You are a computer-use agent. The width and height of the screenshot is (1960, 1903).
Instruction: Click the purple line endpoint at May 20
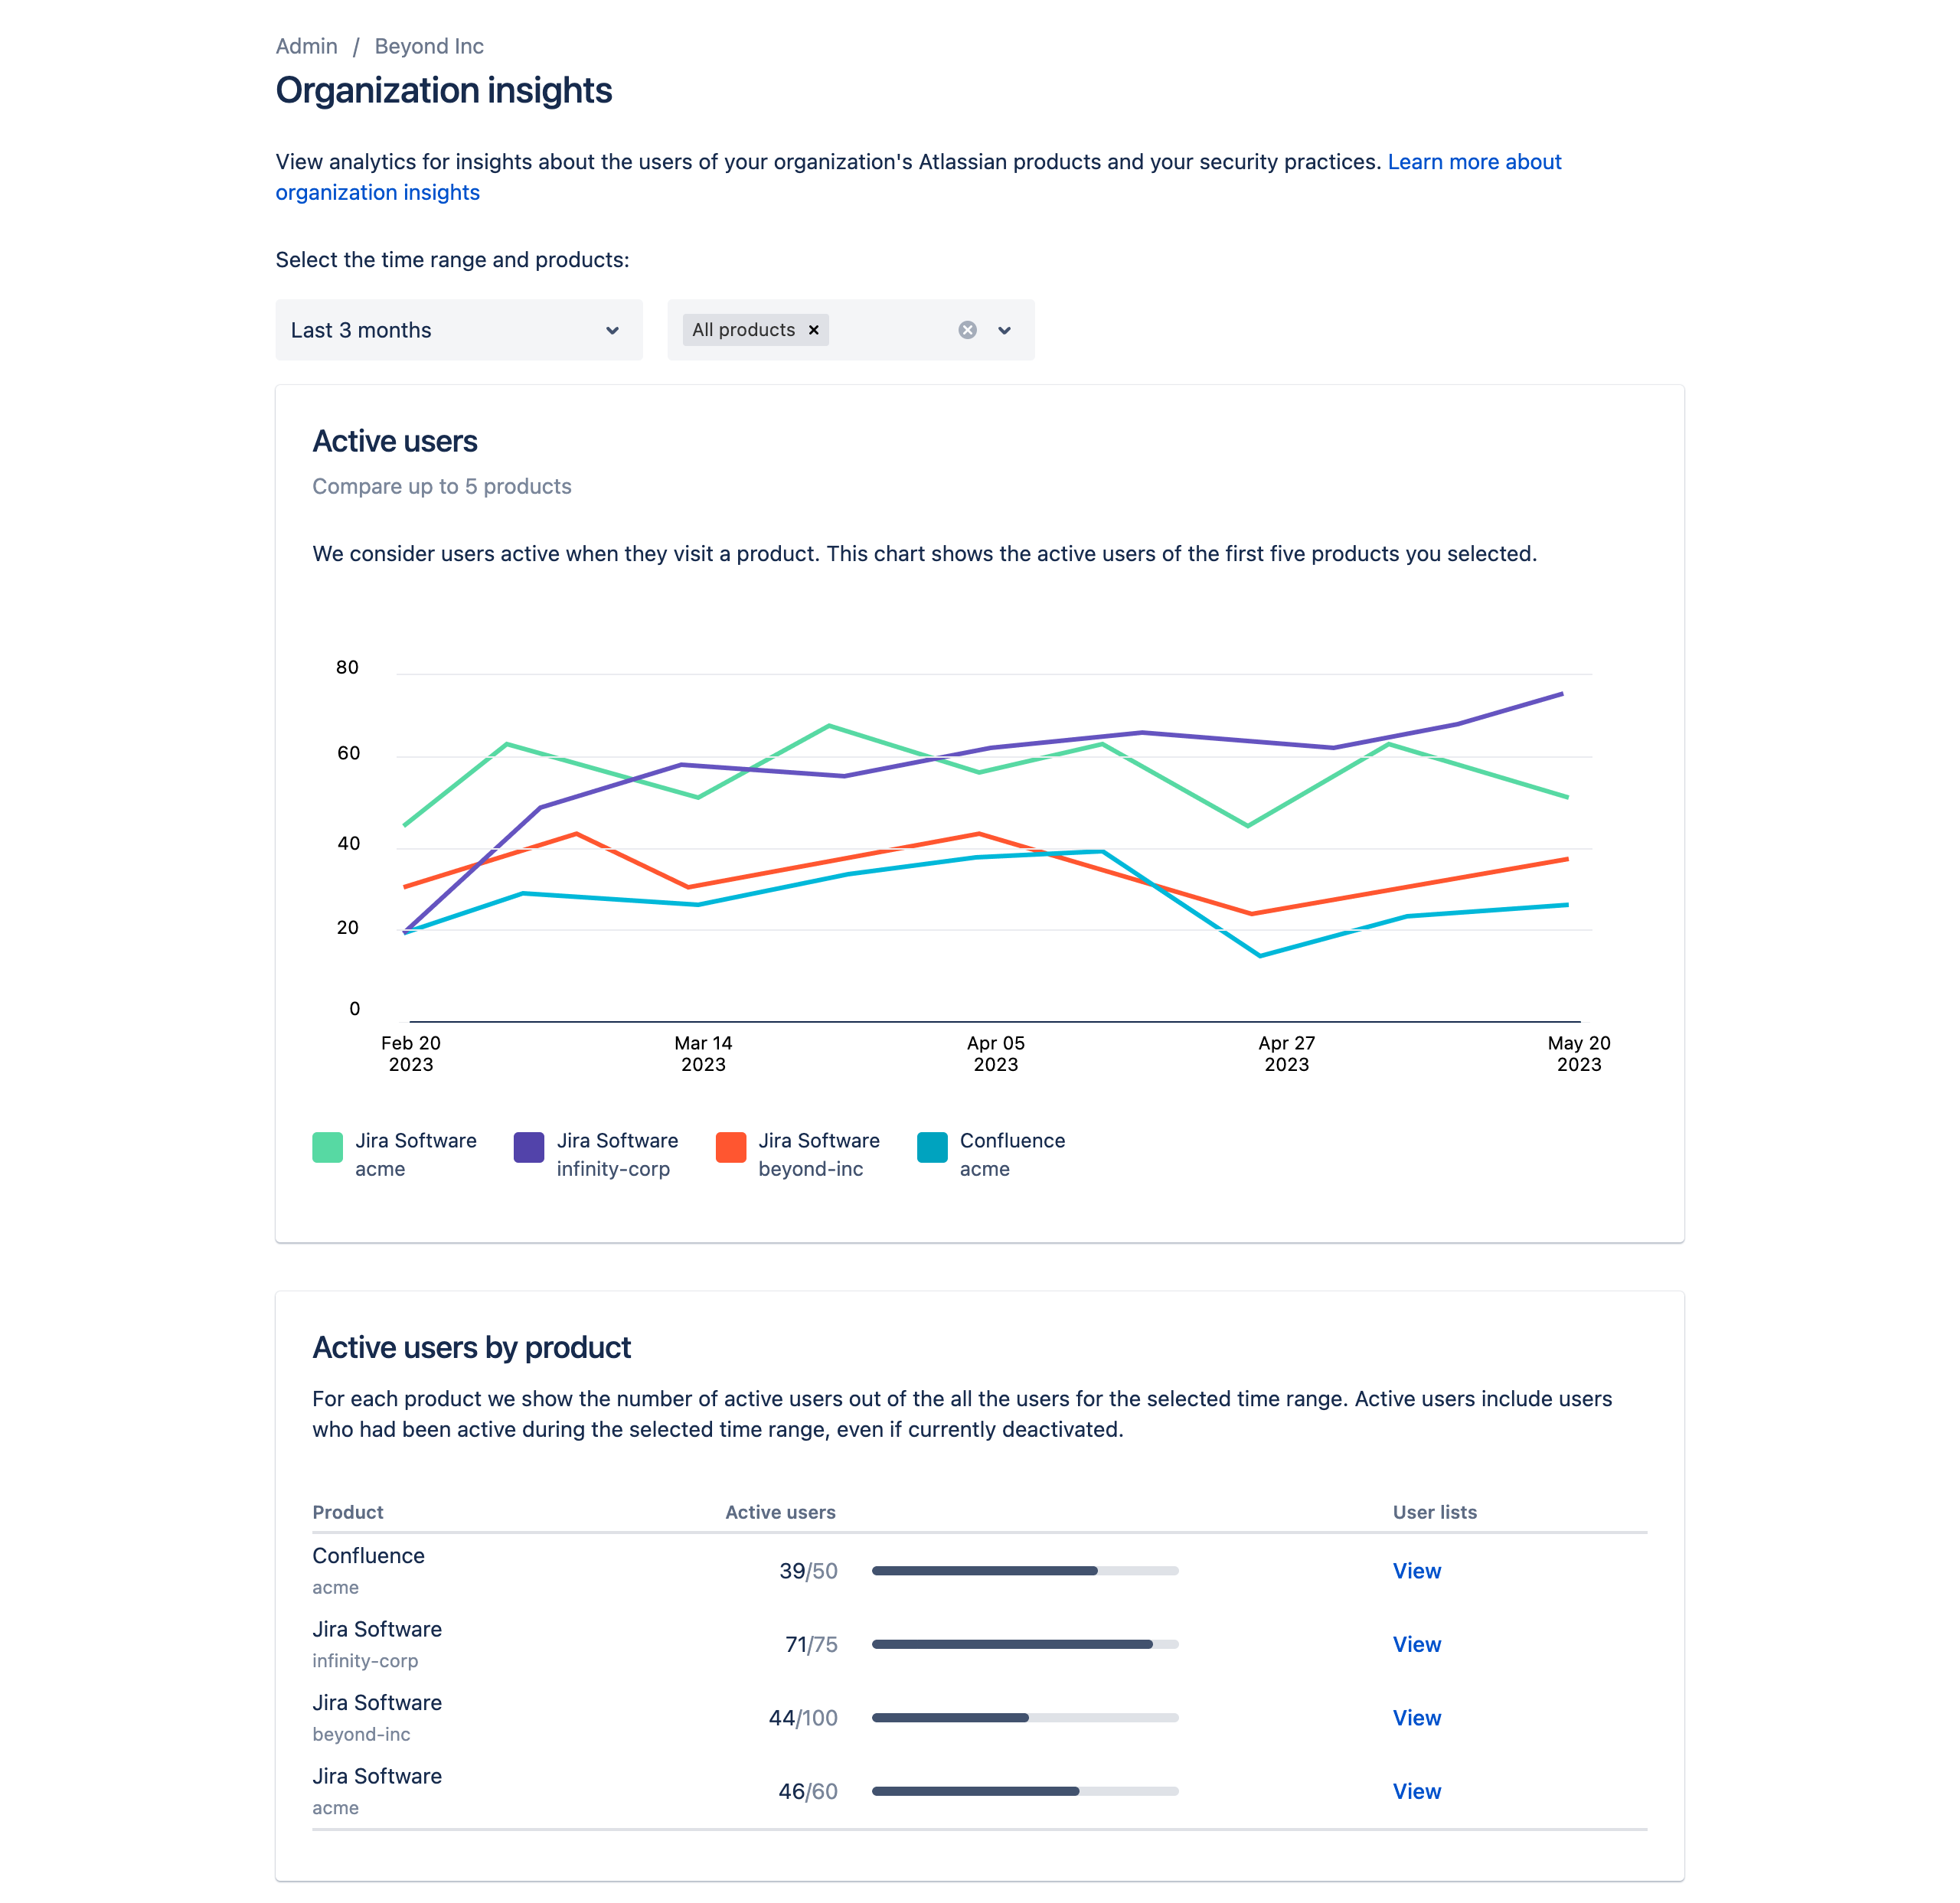pos(1561,694)
